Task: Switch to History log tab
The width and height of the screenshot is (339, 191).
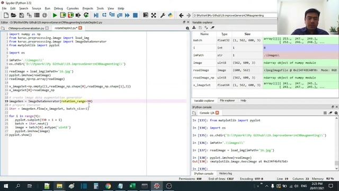Action: (225, 173)
